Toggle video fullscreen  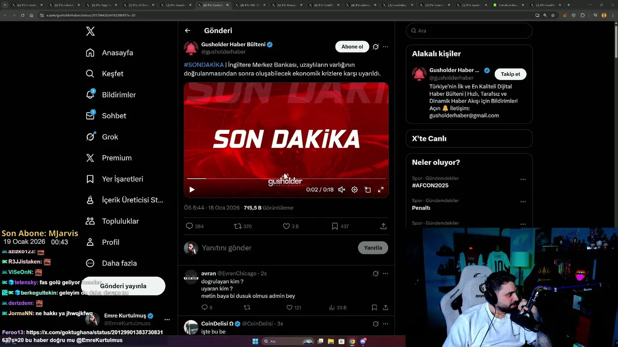coord(380,189)
